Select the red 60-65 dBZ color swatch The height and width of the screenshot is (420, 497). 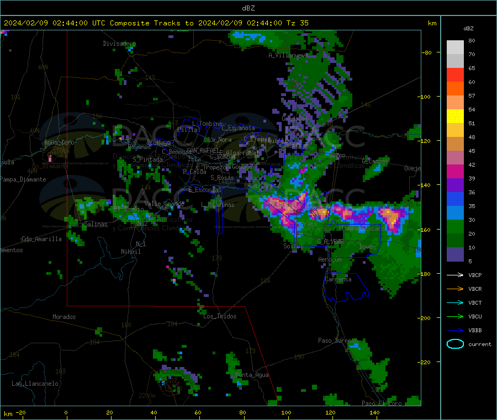click(x=455, y=75)
